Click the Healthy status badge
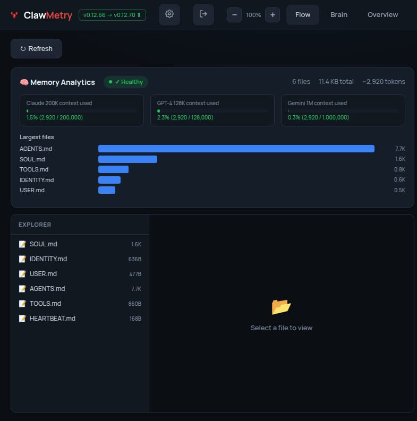 (x=126, y=82)
